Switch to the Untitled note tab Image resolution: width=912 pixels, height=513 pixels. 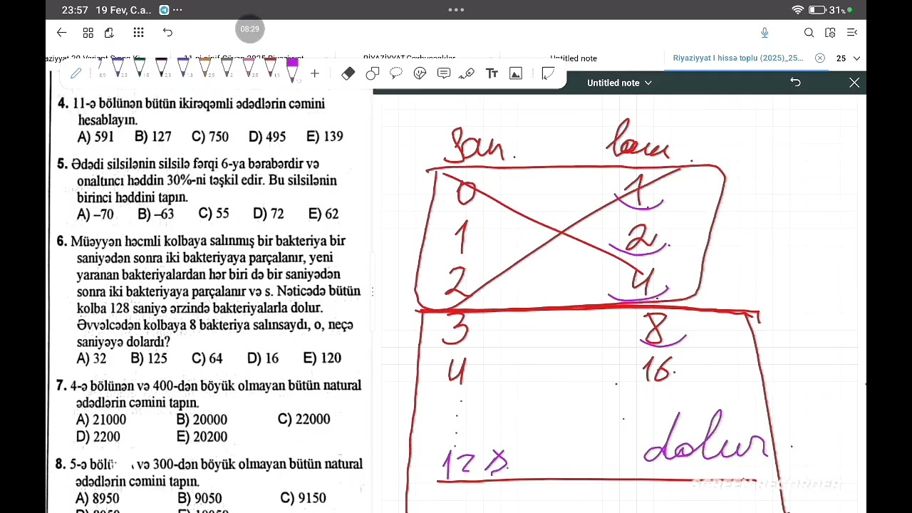[574, 58]
